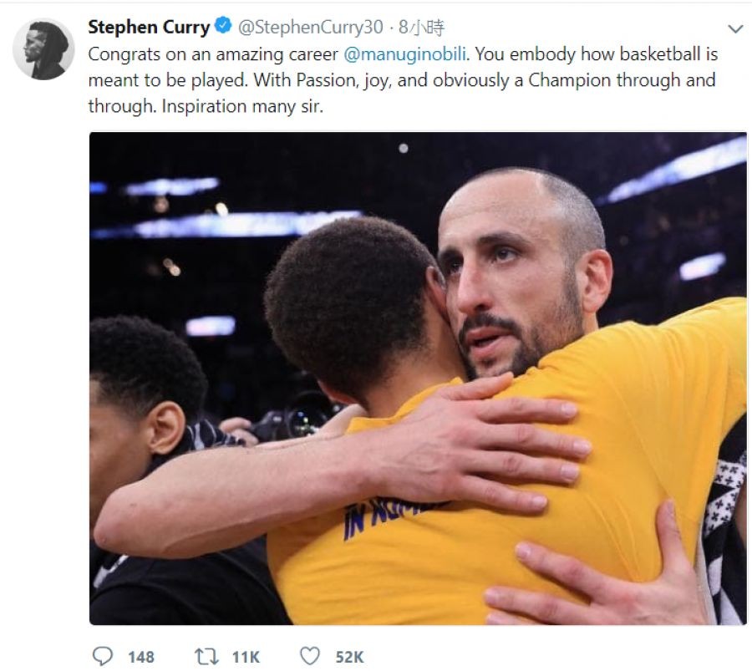The height and width of the screenshot is (671, 752).
Task: Click the 52K likes count
Action: [349, 657]
